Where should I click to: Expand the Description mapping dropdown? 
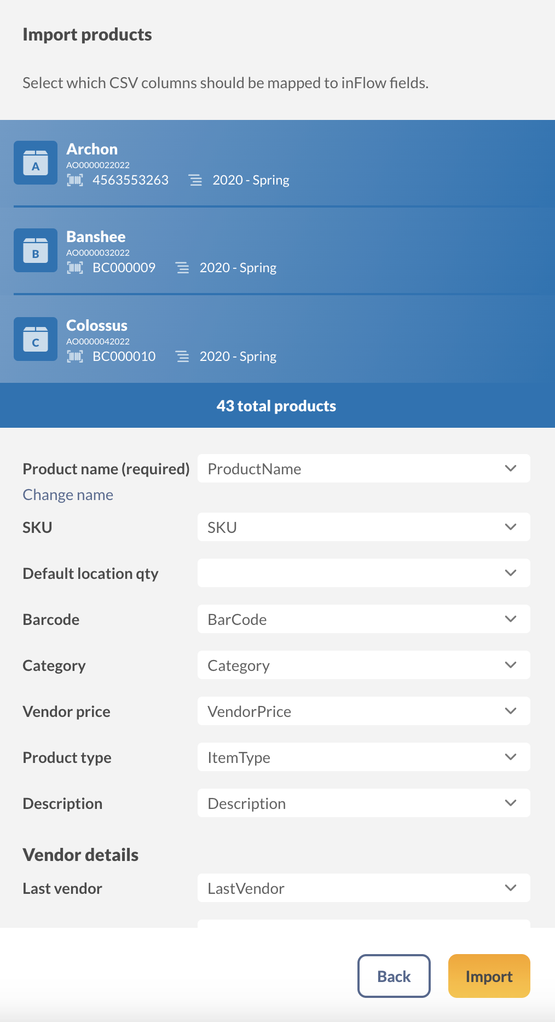tap(363, 803)
